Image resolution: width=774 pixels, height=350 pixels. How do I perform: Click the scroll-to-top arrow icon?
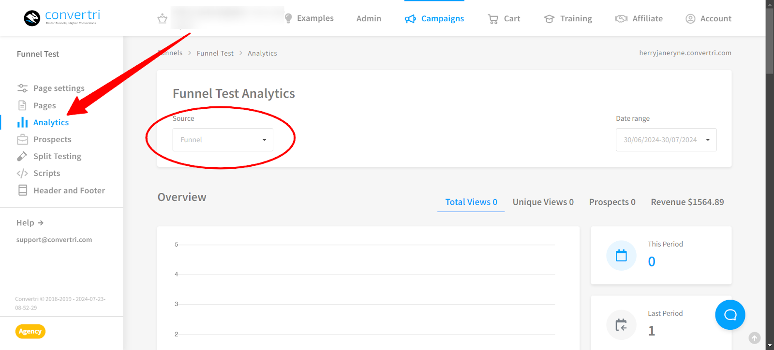pos(754,338)
